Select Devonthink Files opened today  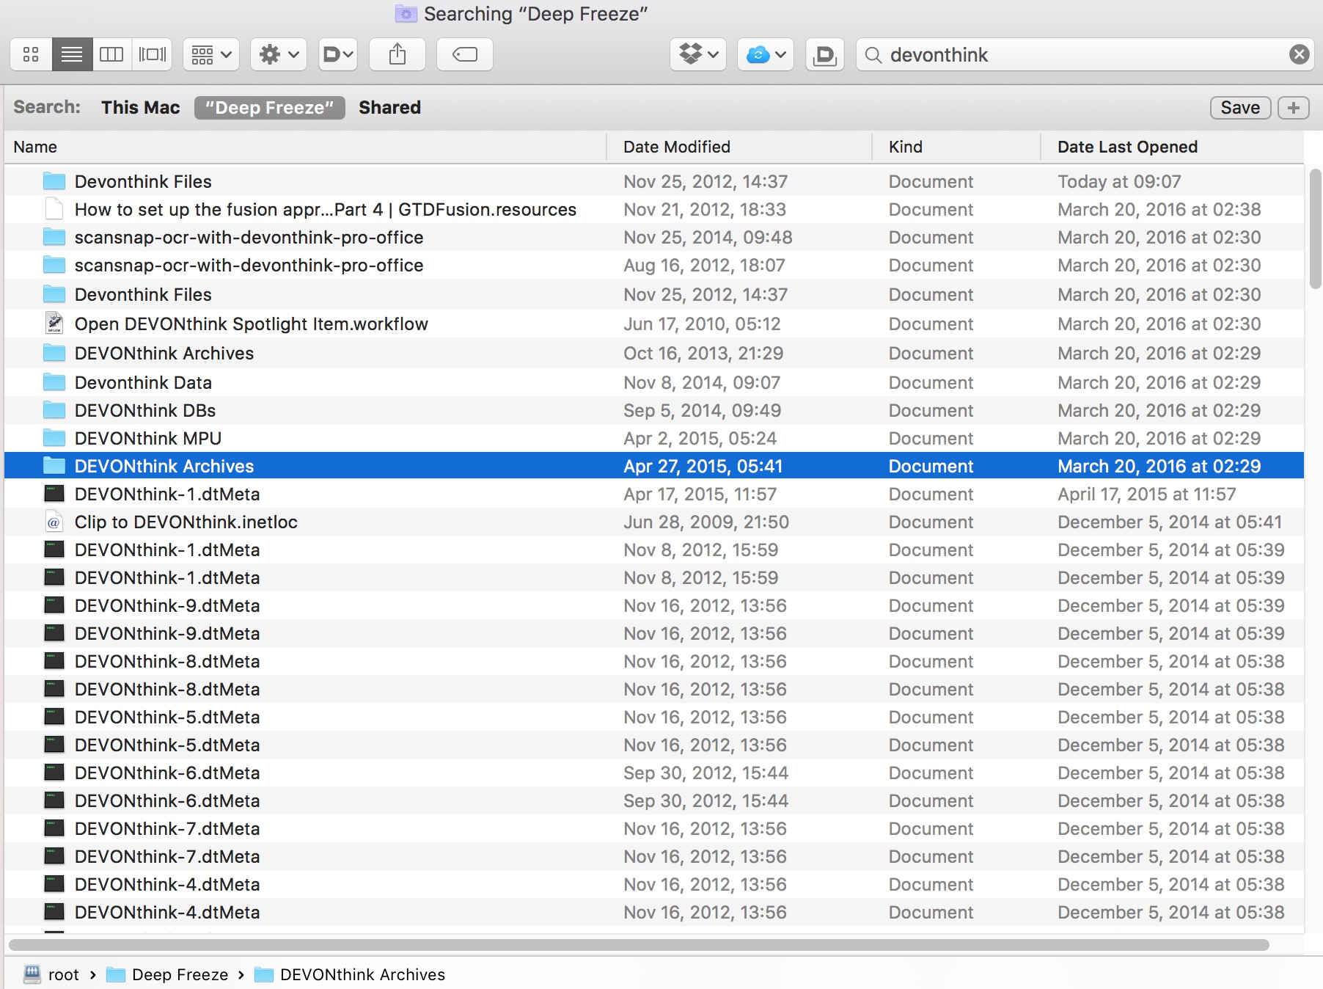pyautogui.click(x=654, y=181)
